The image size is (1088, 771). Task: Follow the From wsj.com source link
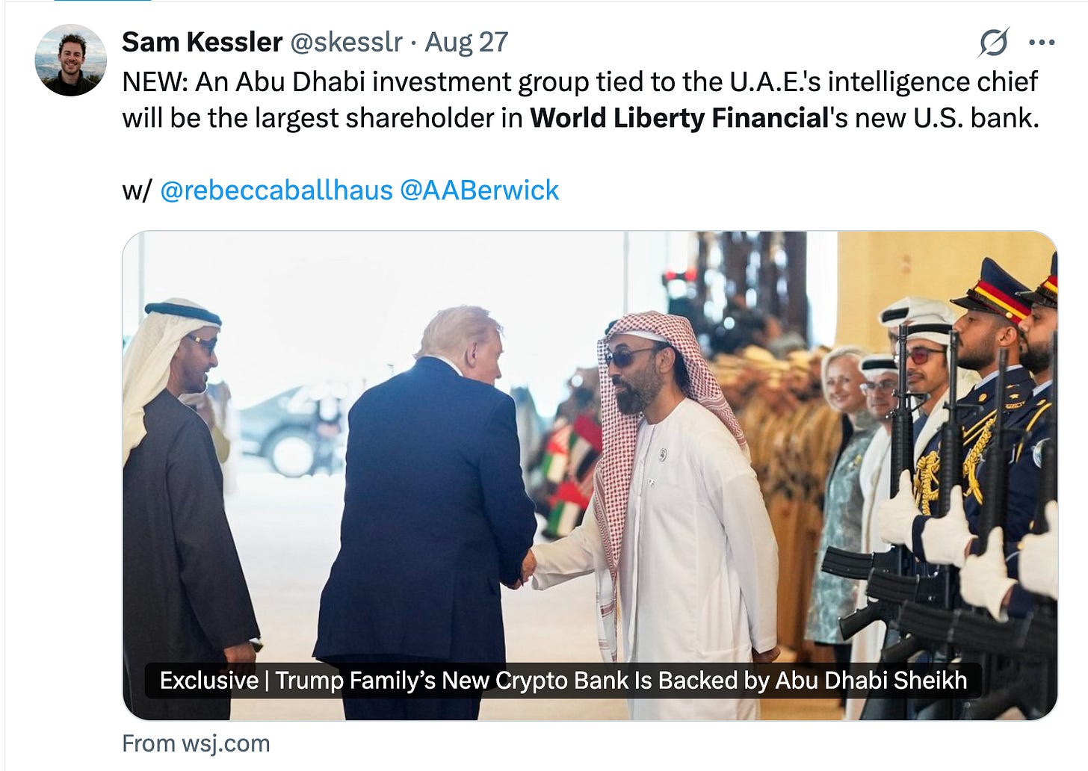(x=196, y=743)
